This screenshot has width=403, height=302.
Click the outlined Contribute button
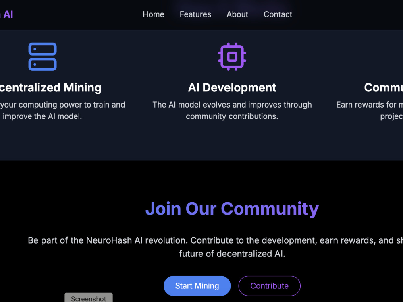click(x=269, y=286)
